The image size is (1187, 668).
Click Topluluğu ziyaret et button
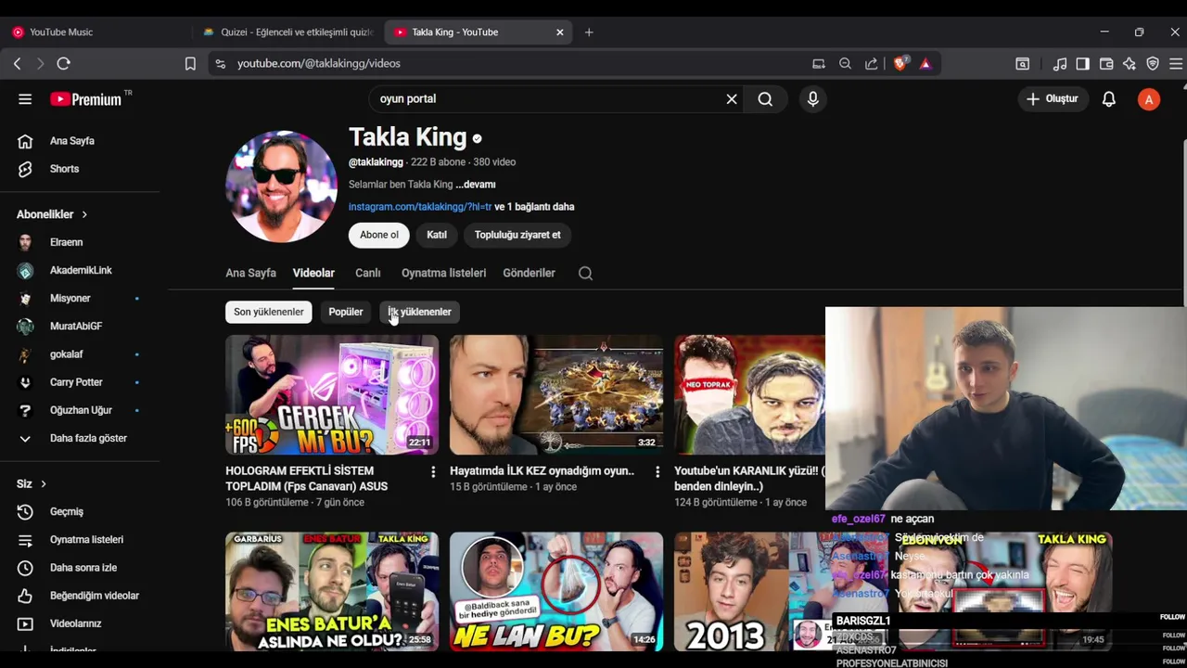[517, 235]
